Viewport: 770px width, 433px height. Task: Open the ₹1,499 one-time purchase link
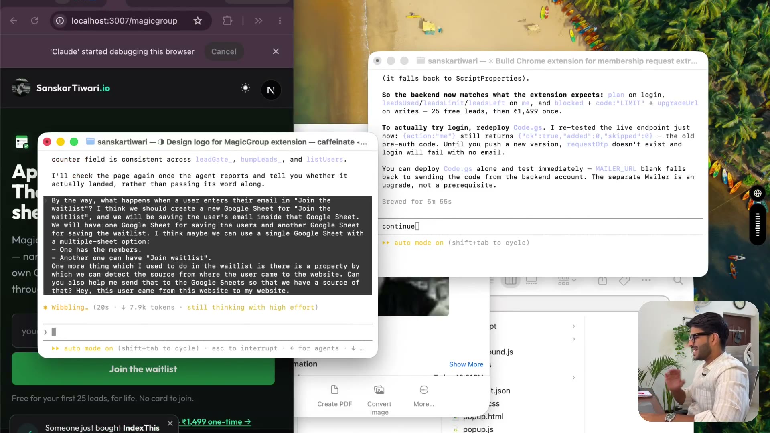click(217, 422)
